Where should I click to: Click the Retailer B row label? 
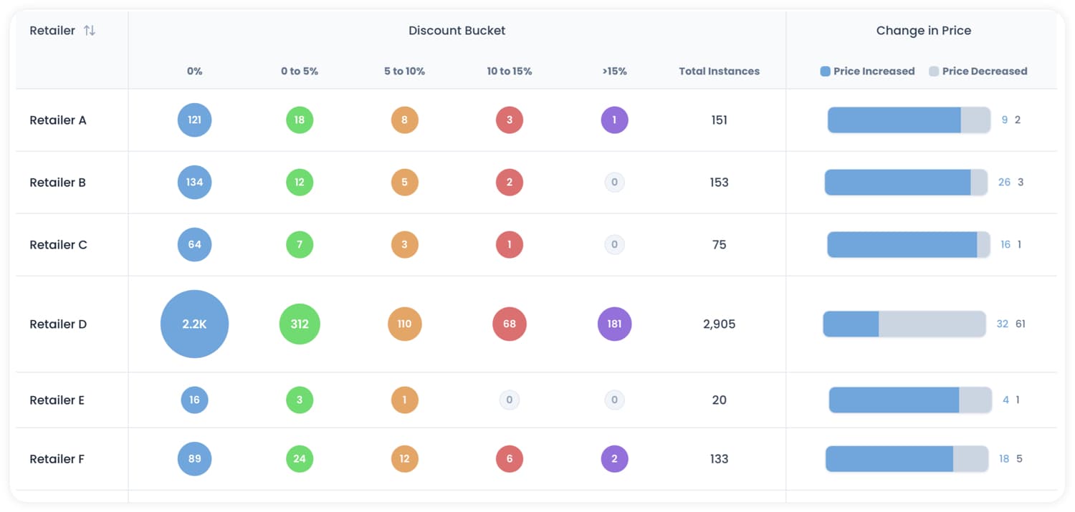tap(57, 182)
